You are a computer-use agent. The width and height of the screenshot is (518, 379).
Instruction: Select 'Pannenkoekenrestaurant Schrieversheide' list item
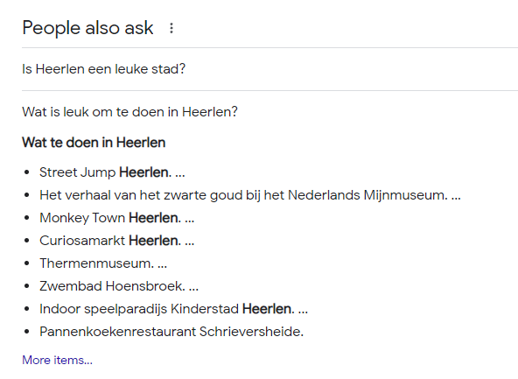[171, 332]
